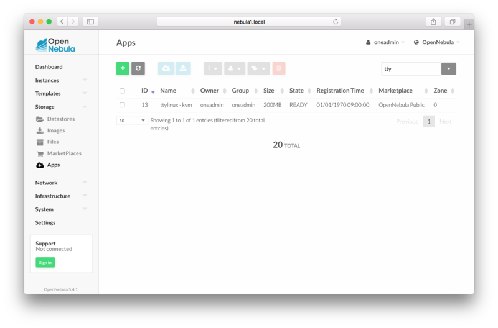Click the red trash delete button
The width and height of the screenshot is (498, 328).
coord(279,68)
